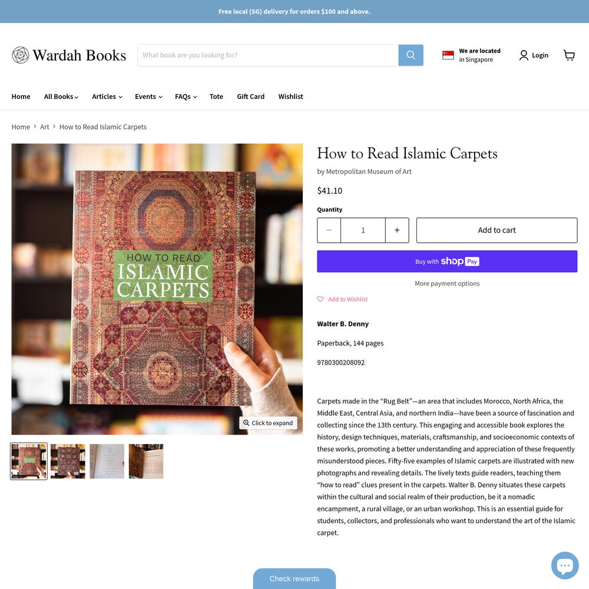
Task: Decrease quantity with minus button
Action: 329,230
